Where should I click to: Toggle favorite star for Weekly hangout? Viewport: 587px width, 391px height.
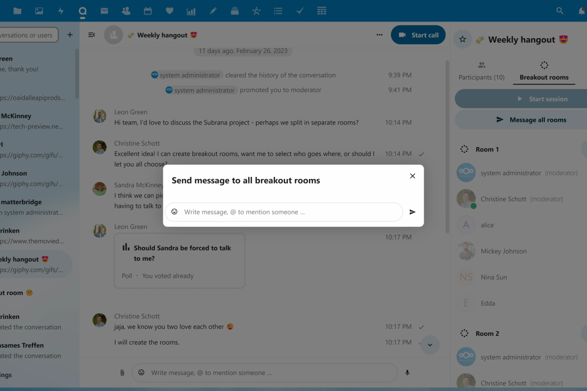point(462,40)
